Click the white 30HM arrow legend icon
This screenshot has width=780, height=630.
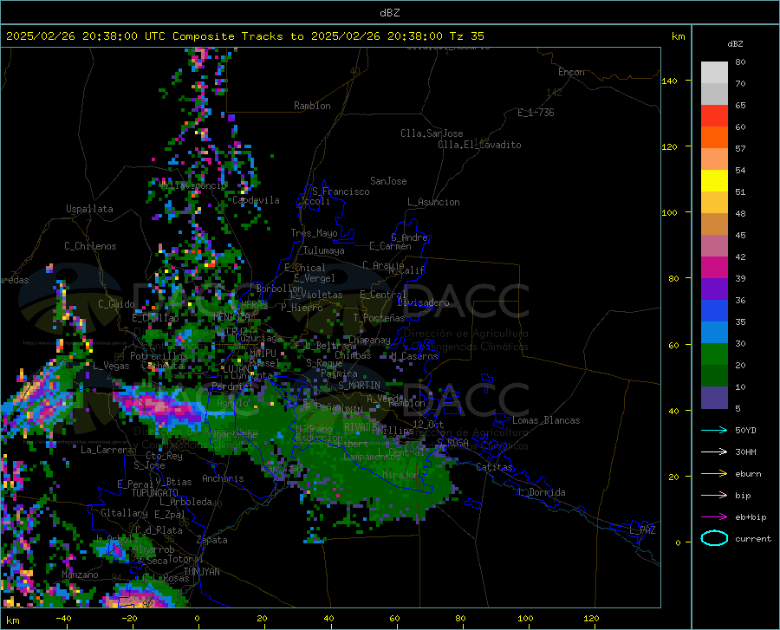pyautogui.click(x=714, y=451)
